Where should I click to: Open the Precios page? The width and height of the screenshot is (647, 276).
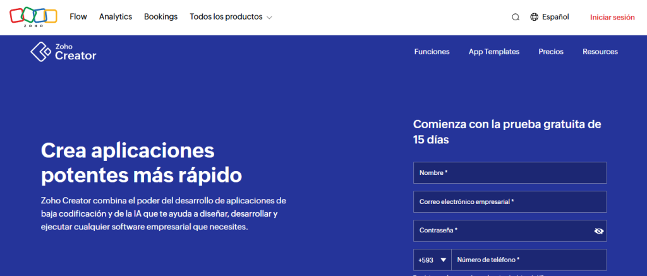tap(551, 52)
